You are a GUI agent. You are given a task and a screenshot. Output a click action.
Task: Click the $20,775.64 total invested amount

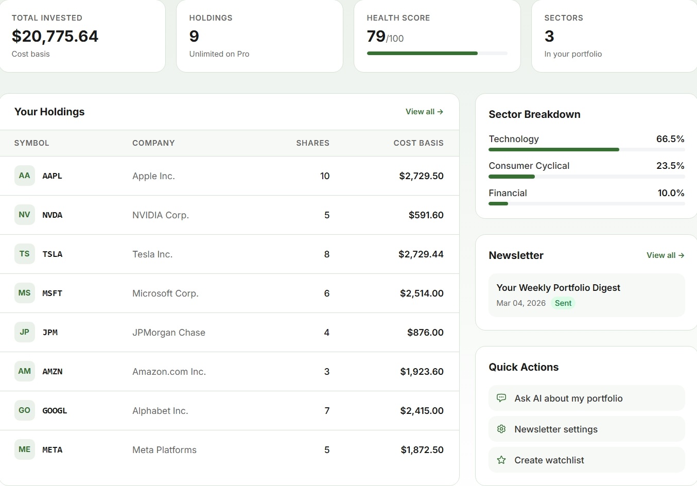(55, 36)
